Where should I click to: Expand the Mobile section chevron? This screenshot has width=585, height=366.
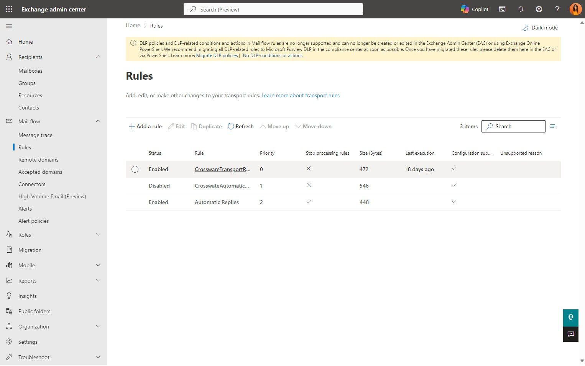(x=98, y=265)
